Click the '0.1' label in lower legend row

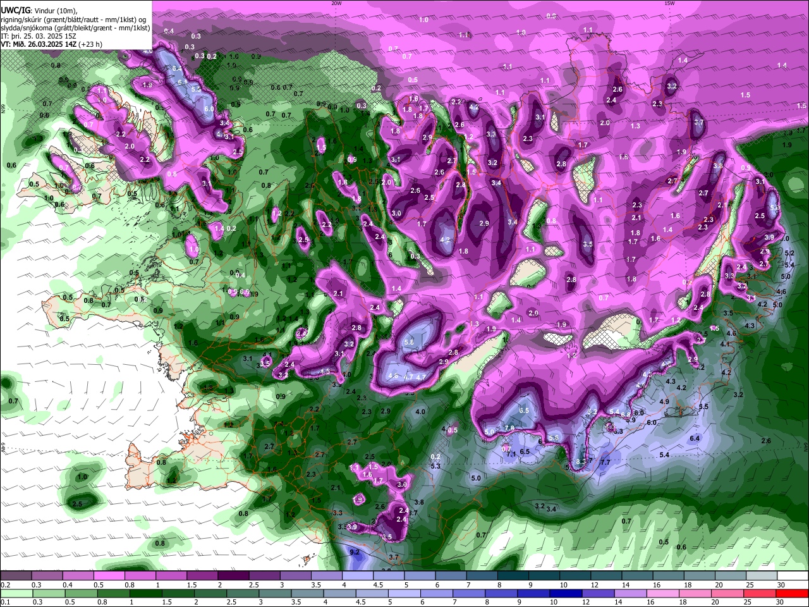6,602
